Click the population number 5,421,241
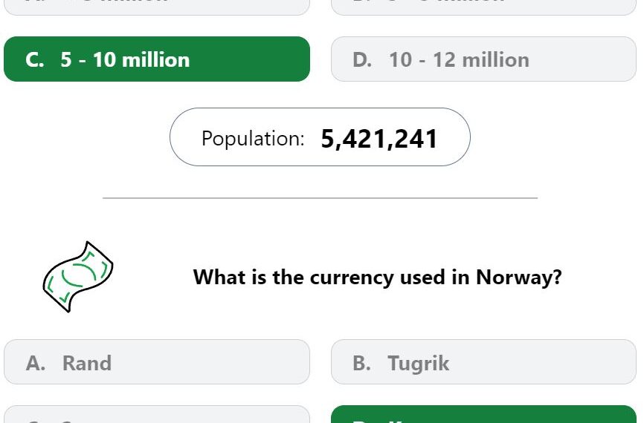Screen dimensions: 644x423 tap(379, 139)
